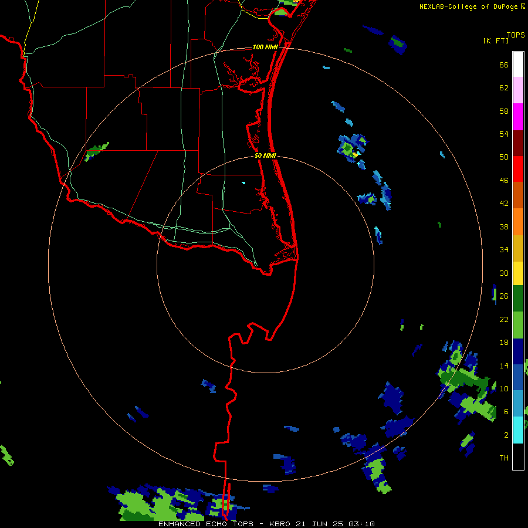Click the navy 14 kft legend swatch
Image resolution: width=528 pixels, height=528 pixels.
point(518,351)
